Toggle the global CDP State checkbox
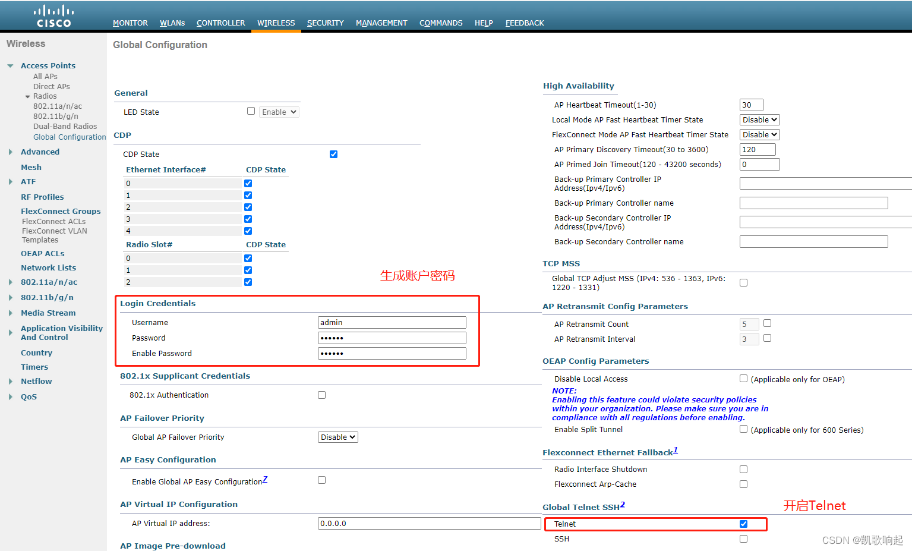The width and height of the screenshot is (912, 551). (x=333, y=155)
